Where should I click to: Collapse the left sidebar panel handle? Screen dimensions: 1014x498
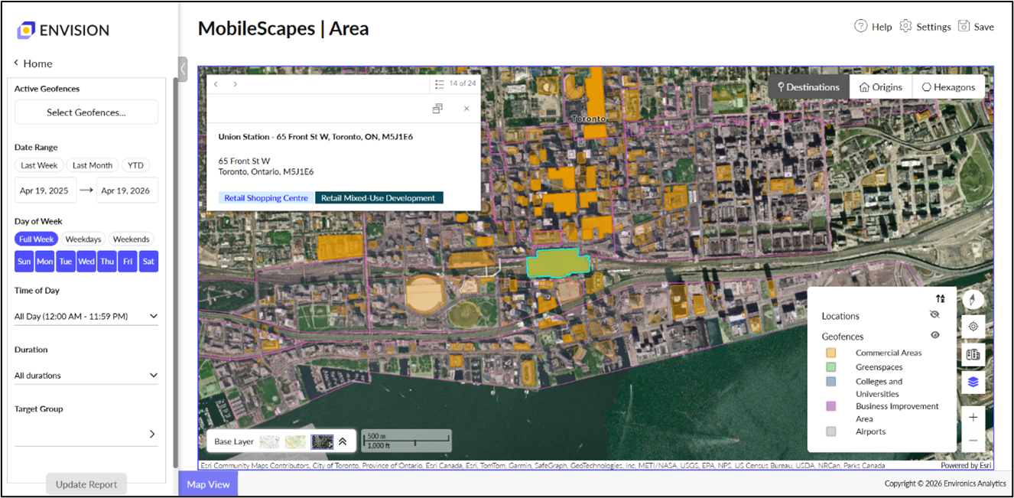[183, 69]
